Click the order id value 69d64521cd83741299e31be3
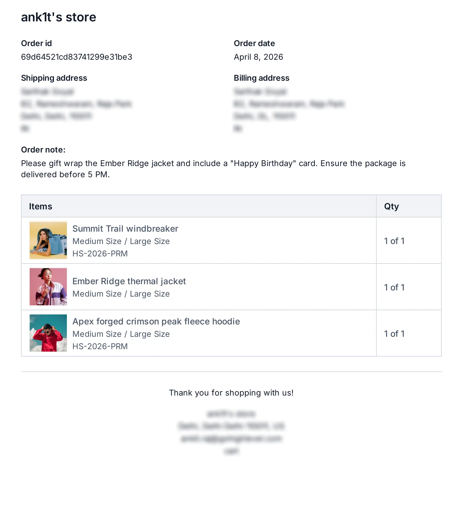The width and height of the screenshot is (461, 513). click(x=77, y=57)
